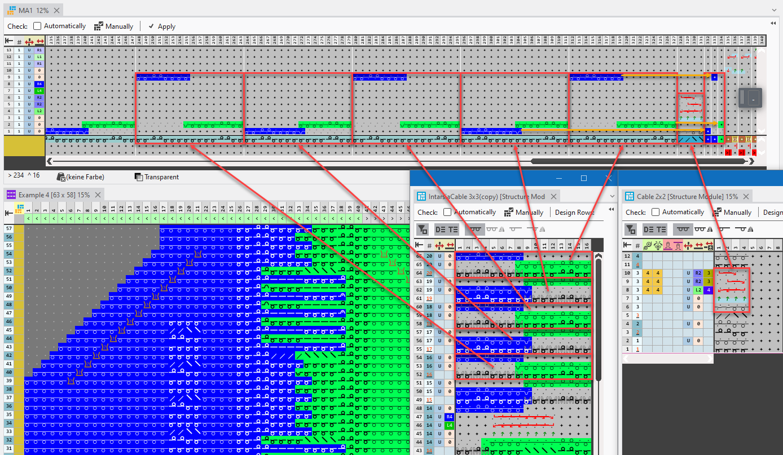The image size is (783, 455).
Task: Expand the MA1 toolbar overflow arrows
Action: point(773,23)
